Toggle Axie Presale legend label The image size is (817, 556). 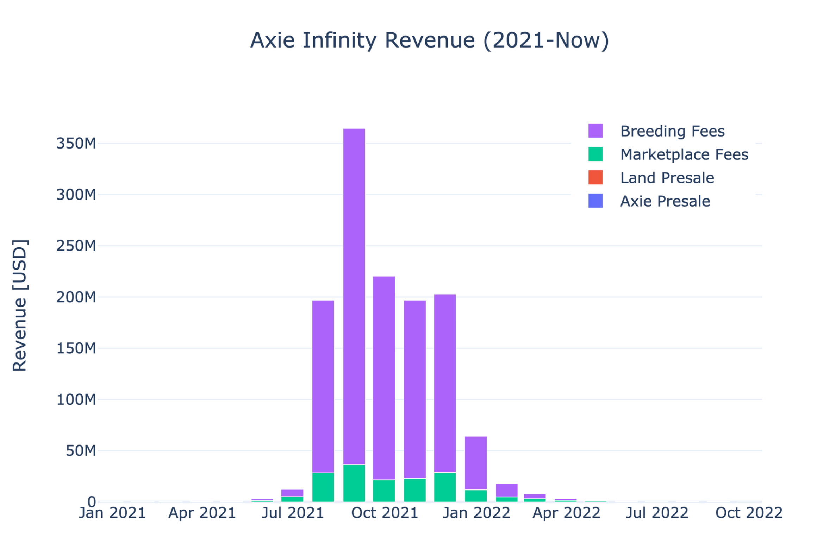click(x=665, y=201)
